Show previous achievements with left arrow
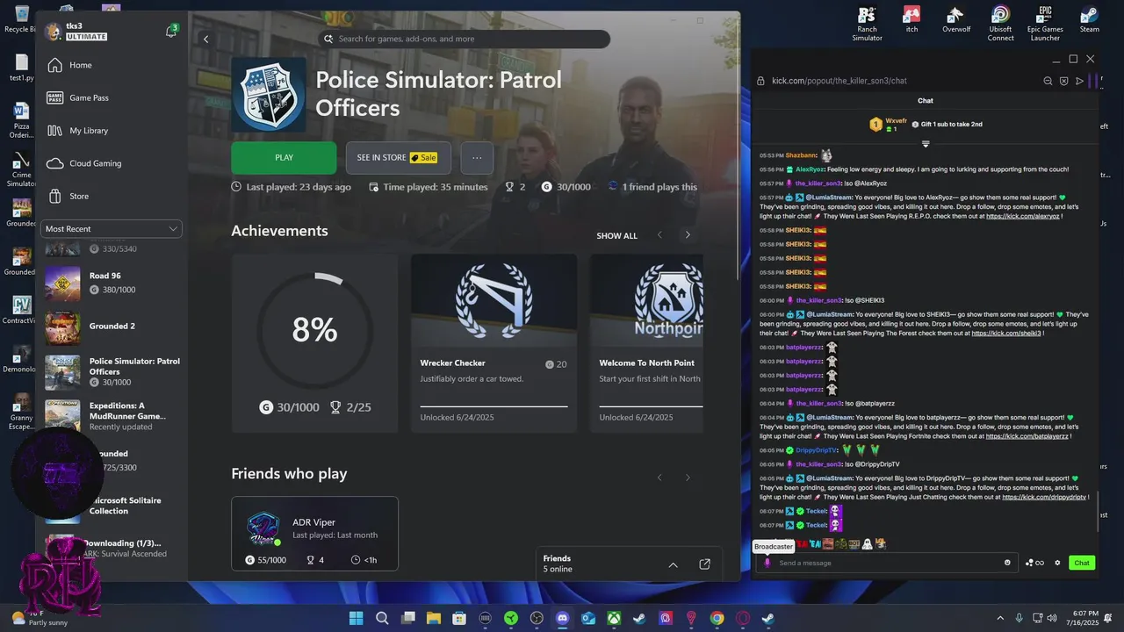The image size is (1124, 632). click(660, 235)
